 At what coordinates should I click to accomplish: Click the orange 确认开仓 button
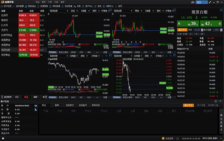pyautogui.click(x=182, y=30)
